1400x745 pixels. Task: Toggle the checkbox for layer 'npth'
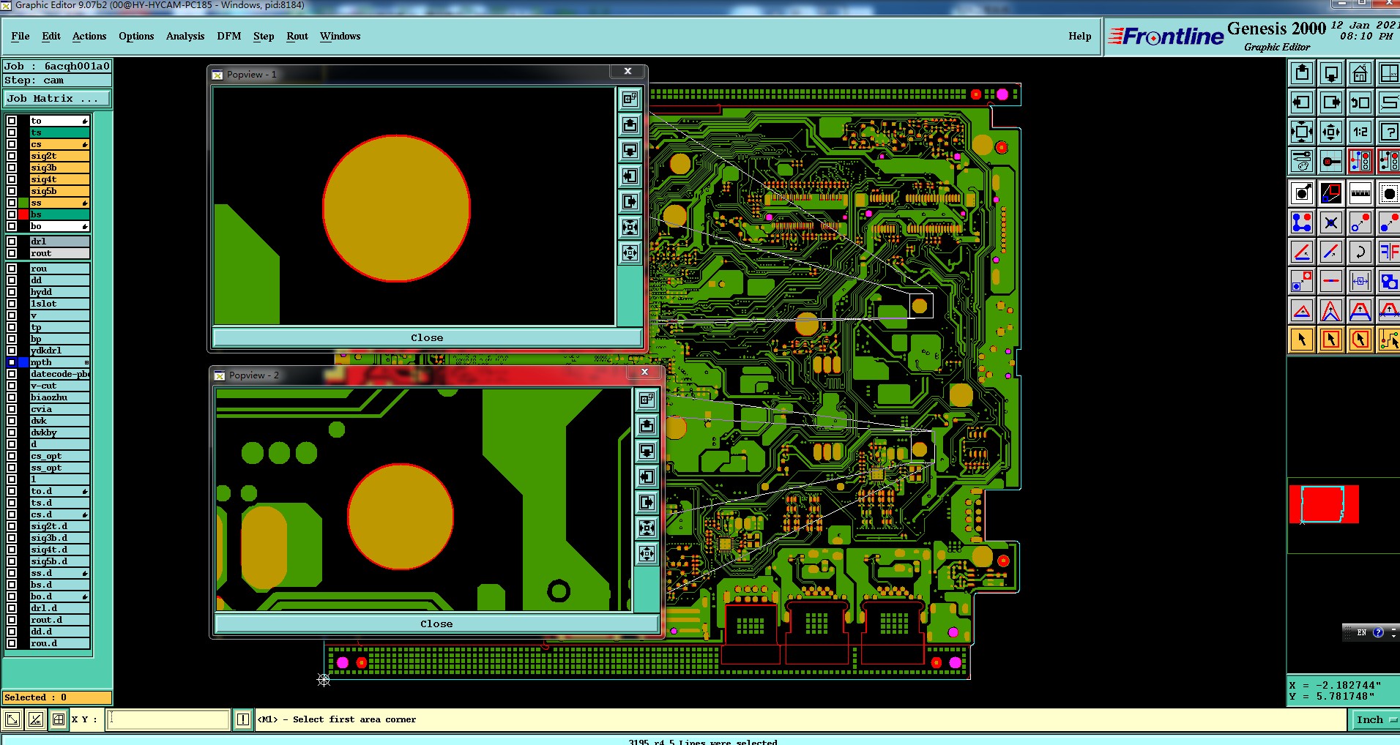coord(12,362)
